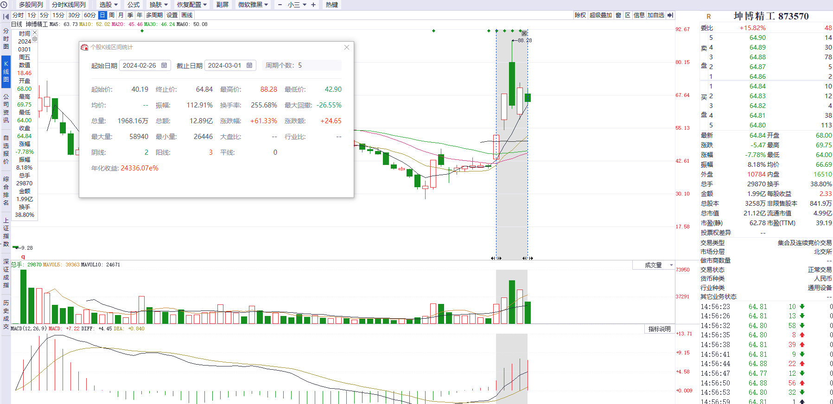The height and width of the screenshot is (404, 833).
Task: Click the jump-to-start arrow beside 分时
Action: (6, 16)
